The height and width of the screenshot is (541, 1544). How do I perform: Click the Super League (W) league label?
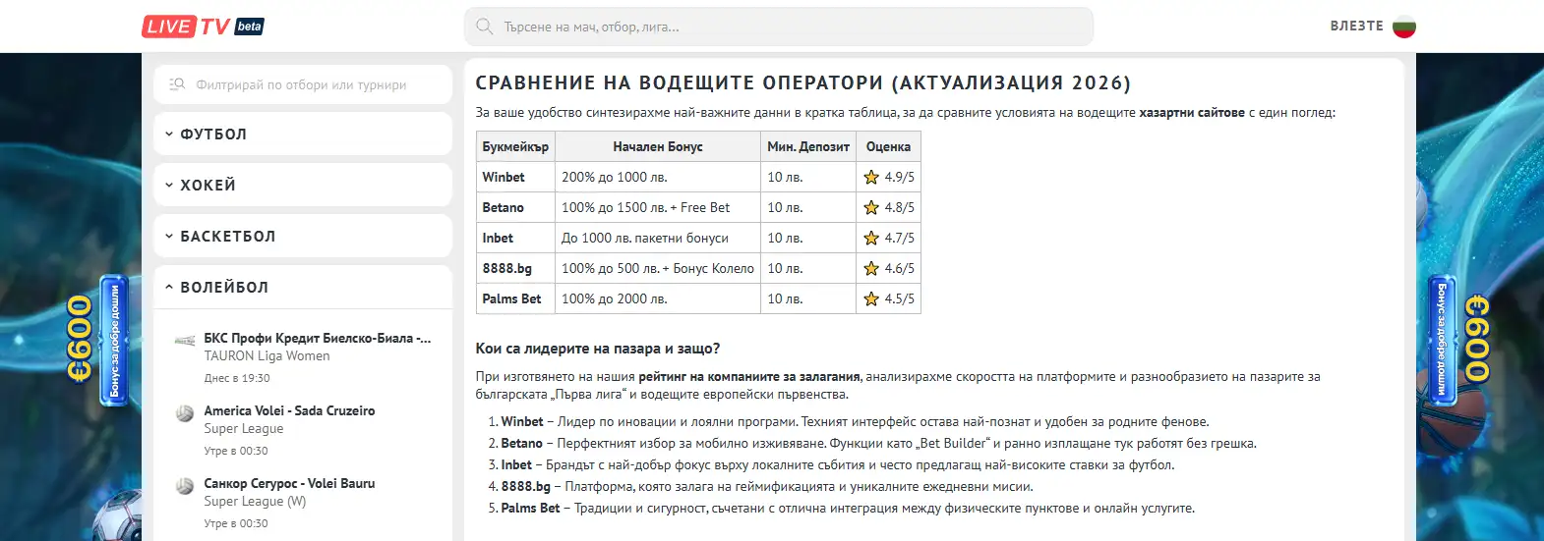255,501
